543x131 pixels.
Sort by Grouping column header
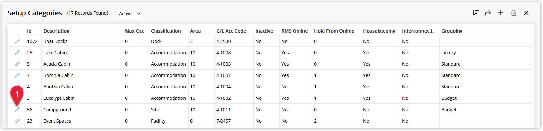pyautogui.click(x=452, y=31)
